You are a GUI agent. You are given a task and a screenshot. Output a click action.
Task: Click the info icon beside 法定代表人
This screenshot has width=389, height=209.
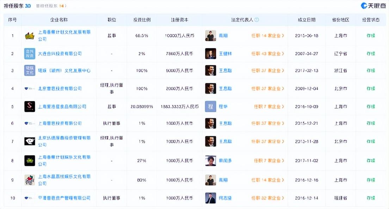[257, 20]
